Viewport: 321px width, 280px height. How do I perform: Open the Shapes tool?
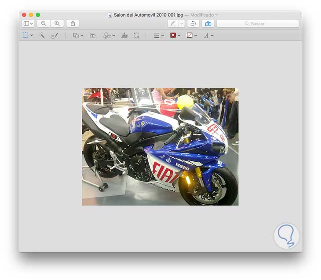coord(76,36)
